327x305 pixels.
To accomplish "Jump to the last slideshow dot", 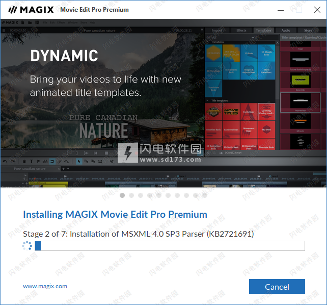I will point(205,195).
